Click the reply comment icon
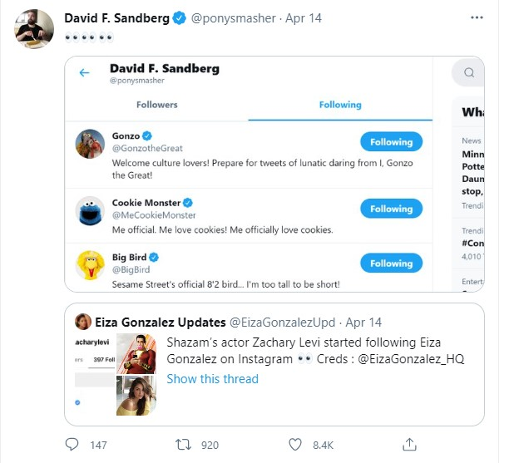The width and height of the screenshot is (509, 463). tap(73, 444)
